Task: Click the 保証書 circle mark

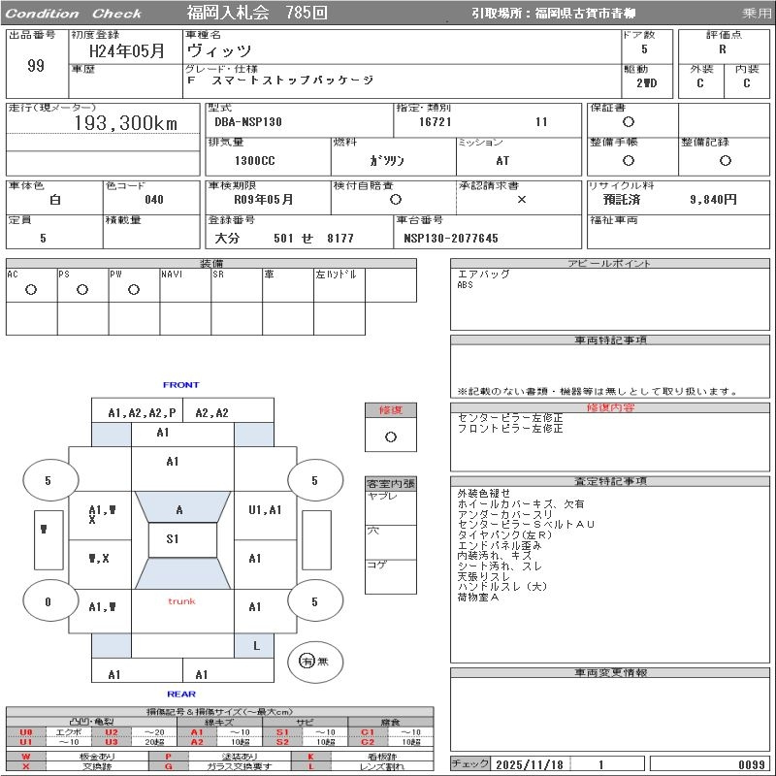Action: click(x=629, y=122)
